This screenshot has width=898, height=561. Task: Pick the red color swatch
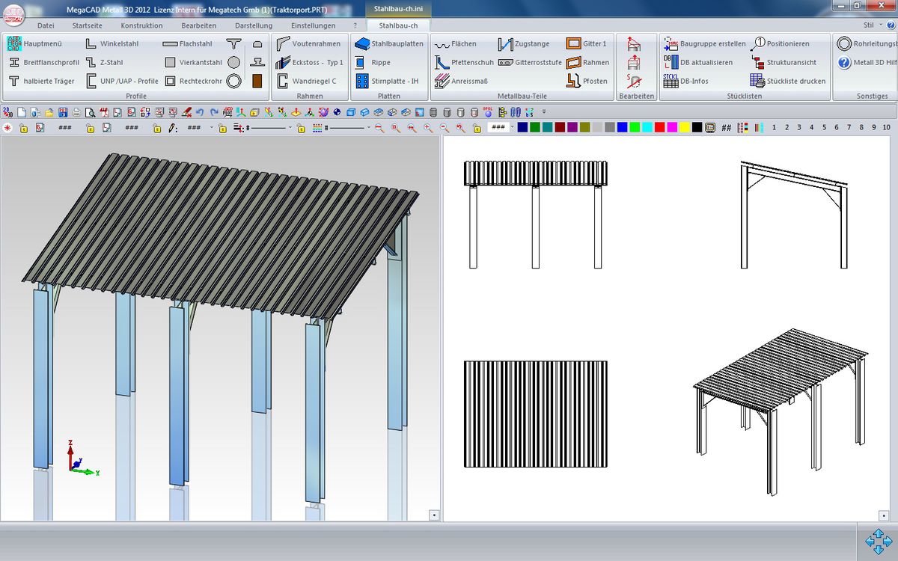[x=659, y=128]
